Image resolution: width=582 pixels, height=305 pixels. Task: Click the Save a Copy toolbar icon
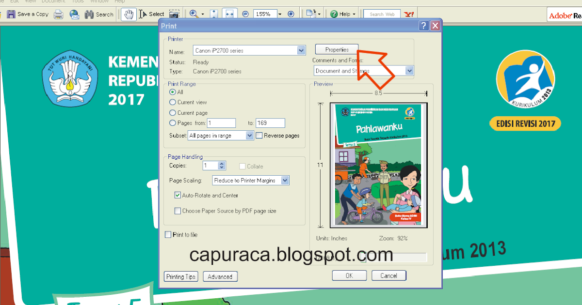tap(28, 14)
